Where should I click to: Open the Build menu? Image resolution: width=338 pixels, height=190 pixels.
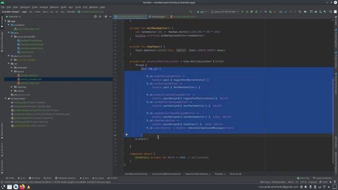(63, 7)
